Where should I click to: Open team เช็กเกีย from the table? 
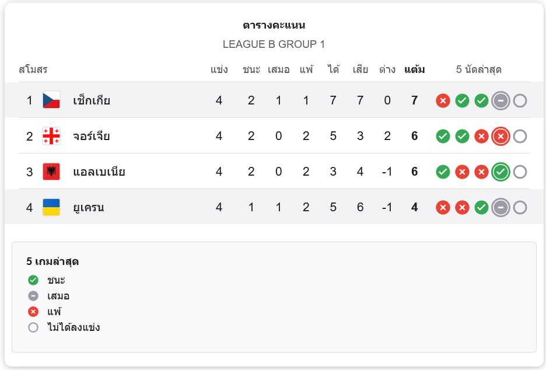click(x=92, y=100)
